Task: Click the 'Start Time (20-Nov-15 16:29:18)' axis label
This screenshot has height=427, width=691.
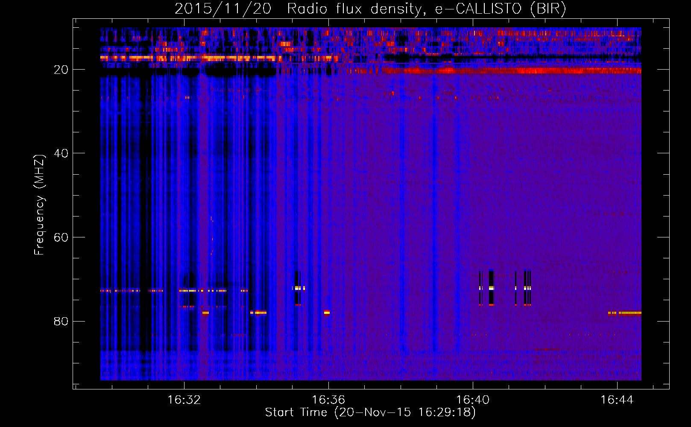Action: point(370,412)
